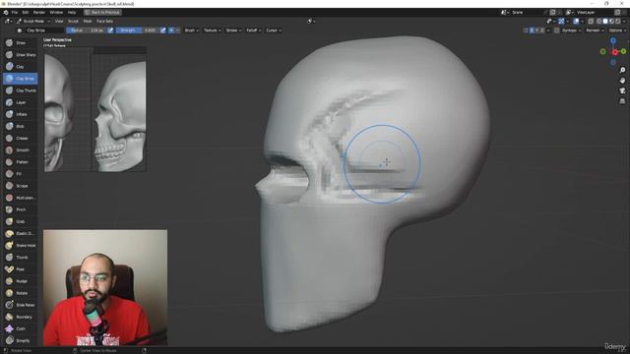
Task: Open the Brush settings dropdown
Action: [x=191, y=30]
